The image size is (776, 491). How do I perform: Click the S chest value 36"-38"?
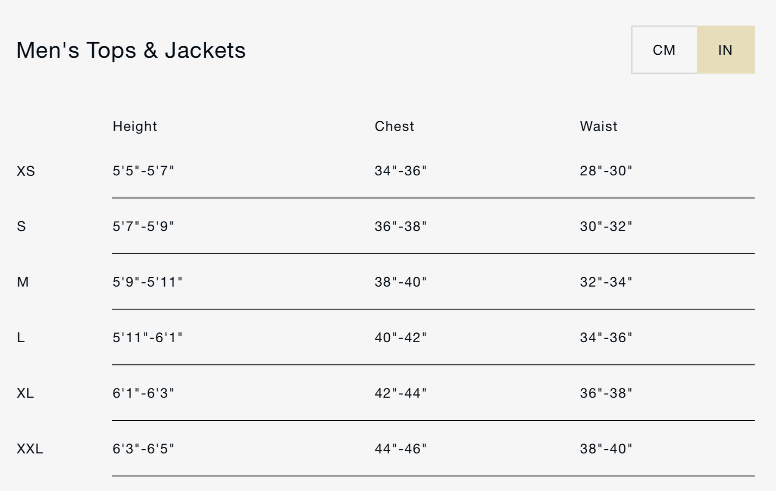coord(401,226)
